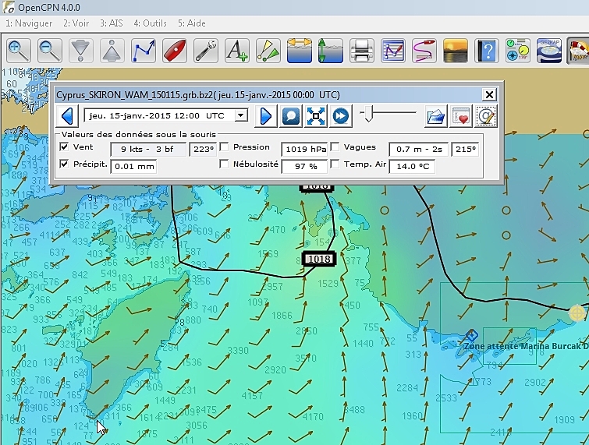
Task: Open the 1: Naviguer menu
Action: [29, 23]
